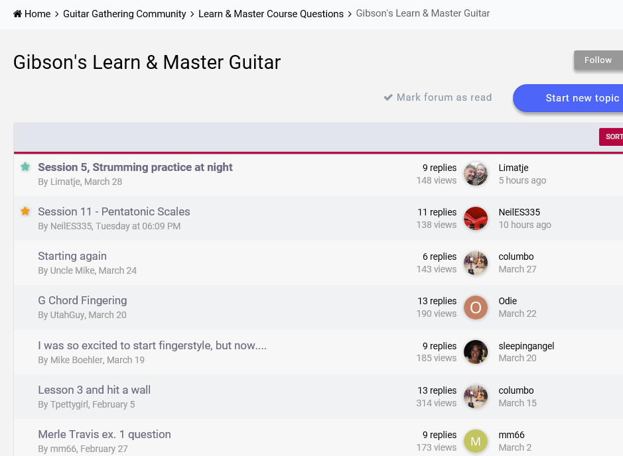
Task: Go to Guitar Gathering Community breadcrumb
Action: point(124,14)
